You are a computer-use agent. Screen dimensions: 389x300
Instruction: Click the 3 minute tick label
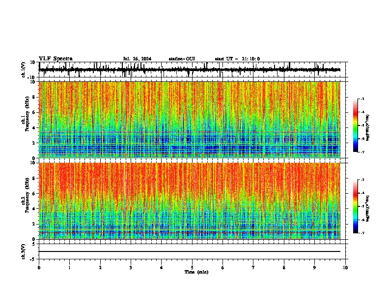[x=131, y=268]
